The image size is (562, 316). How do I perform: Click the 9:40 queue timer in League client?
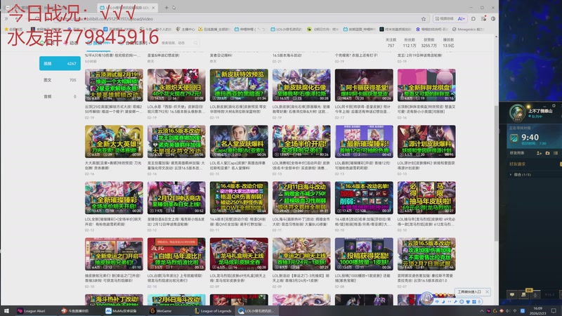pos(530,138)
